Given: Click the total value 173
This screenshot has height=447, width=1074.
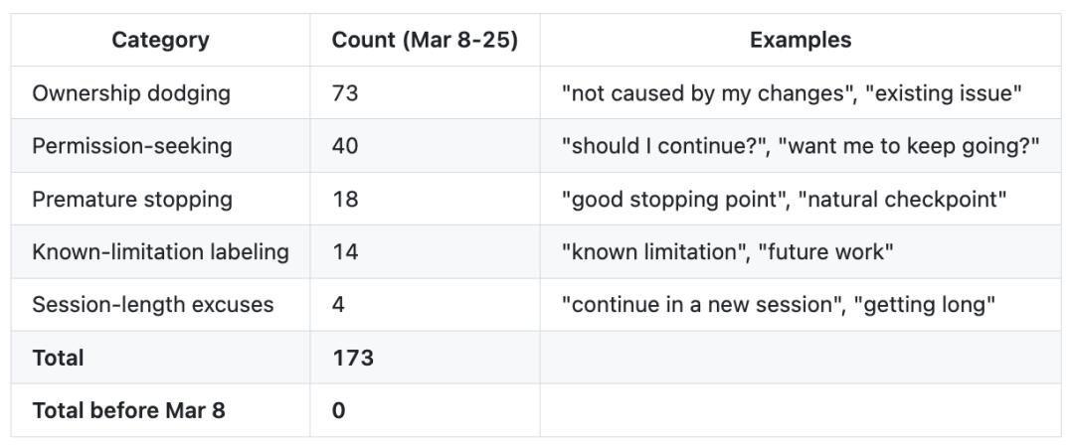Looking at the screenshot, I should (x=353, y=358).
